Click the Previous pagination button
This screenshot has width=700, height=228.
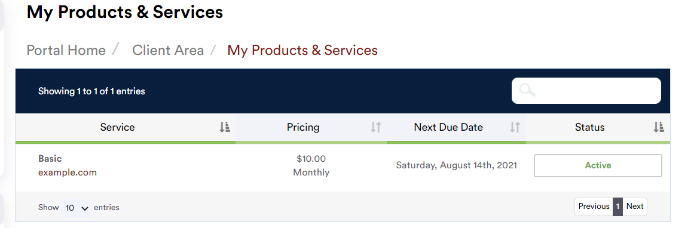tap(594, 207)
